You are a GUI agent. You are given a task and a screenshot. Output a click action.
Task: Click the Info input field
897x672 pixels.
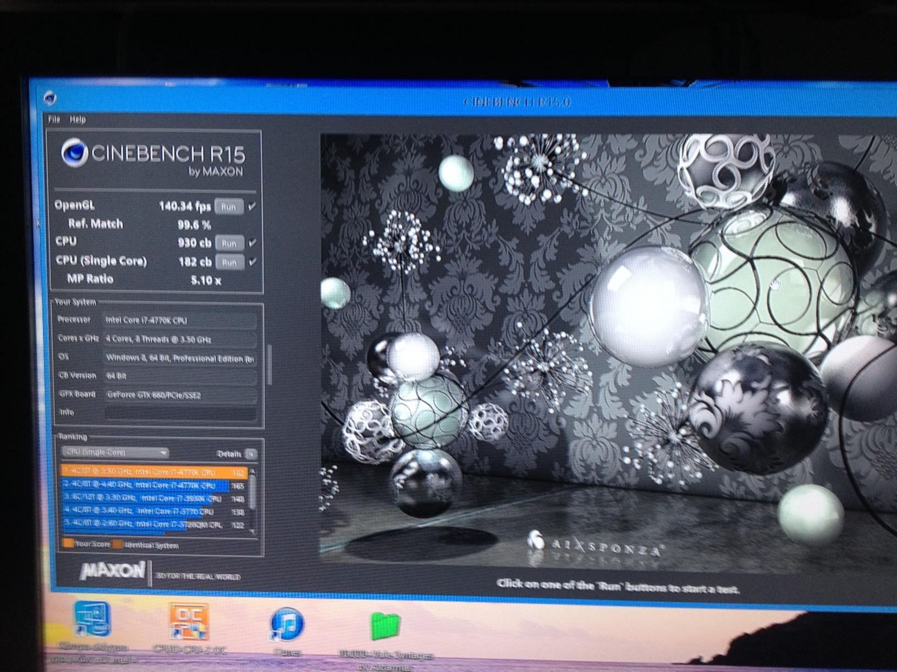(180, 413)
